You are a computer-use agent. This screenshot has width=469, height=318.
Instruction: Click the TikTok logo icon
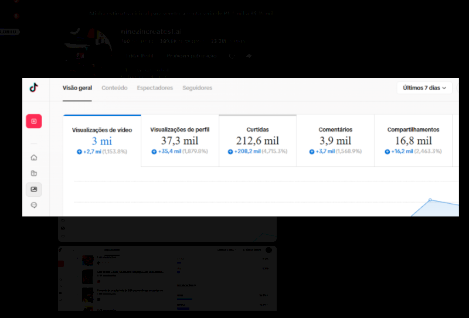(x=34, y=88)
